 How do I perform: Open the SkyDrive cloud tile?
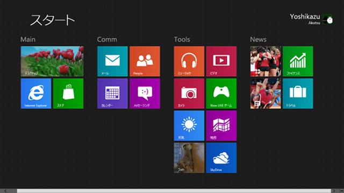(221, 158)
